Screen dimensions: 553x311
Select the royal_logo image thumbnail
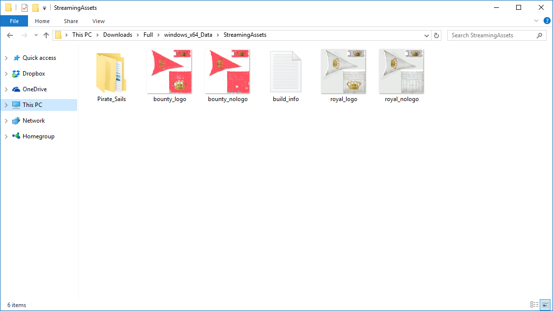[x=344, y=72]
